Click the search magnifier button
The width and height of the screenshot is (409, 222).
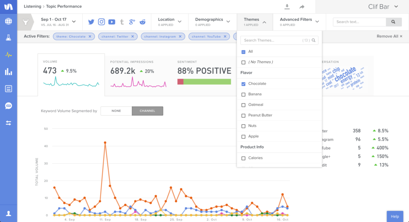click(x=393, y=22)
